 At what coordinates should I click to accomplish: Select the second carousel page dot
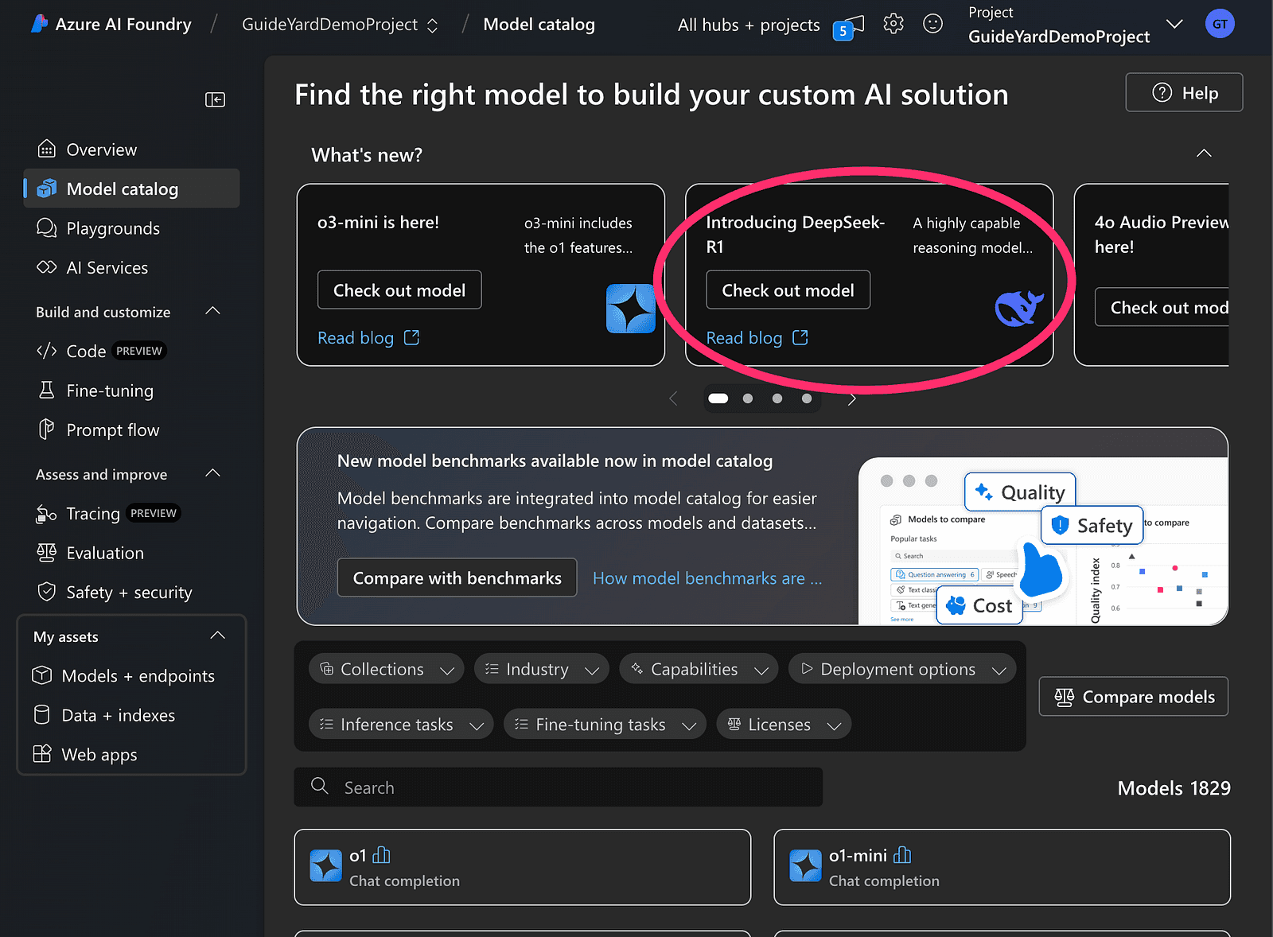748,399
